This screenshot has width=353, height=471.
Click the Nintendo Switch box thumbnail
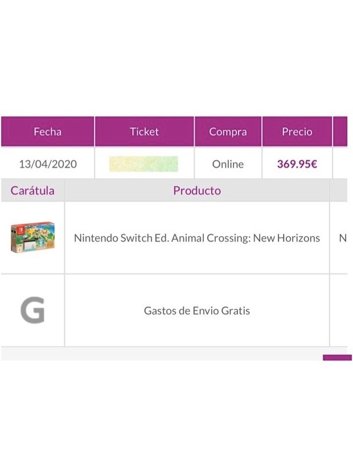pyautogui.click(x=32, y=237)
